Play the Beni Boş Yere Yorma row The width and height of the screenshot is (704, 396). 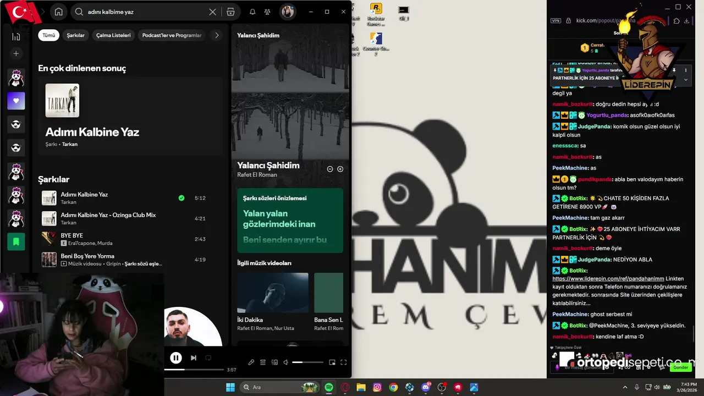coord(131,260)
